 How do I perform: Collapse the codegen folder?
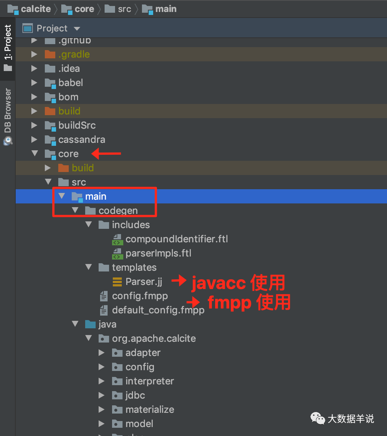click(75, 210)
